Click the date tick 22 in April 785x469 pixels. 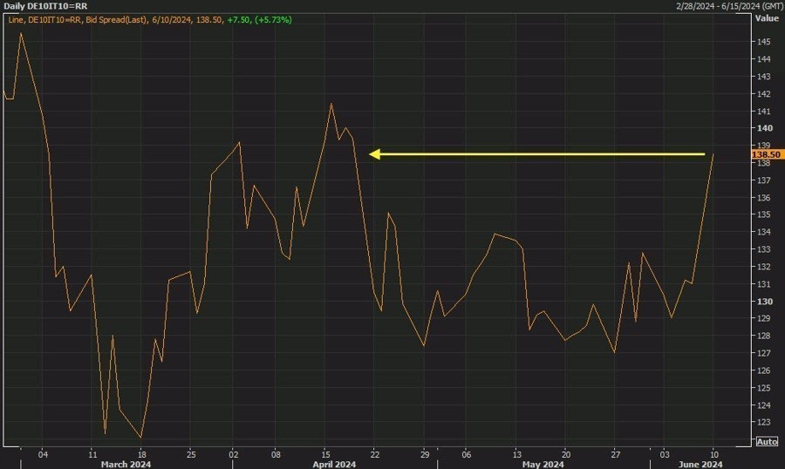(x=375, y=454)
